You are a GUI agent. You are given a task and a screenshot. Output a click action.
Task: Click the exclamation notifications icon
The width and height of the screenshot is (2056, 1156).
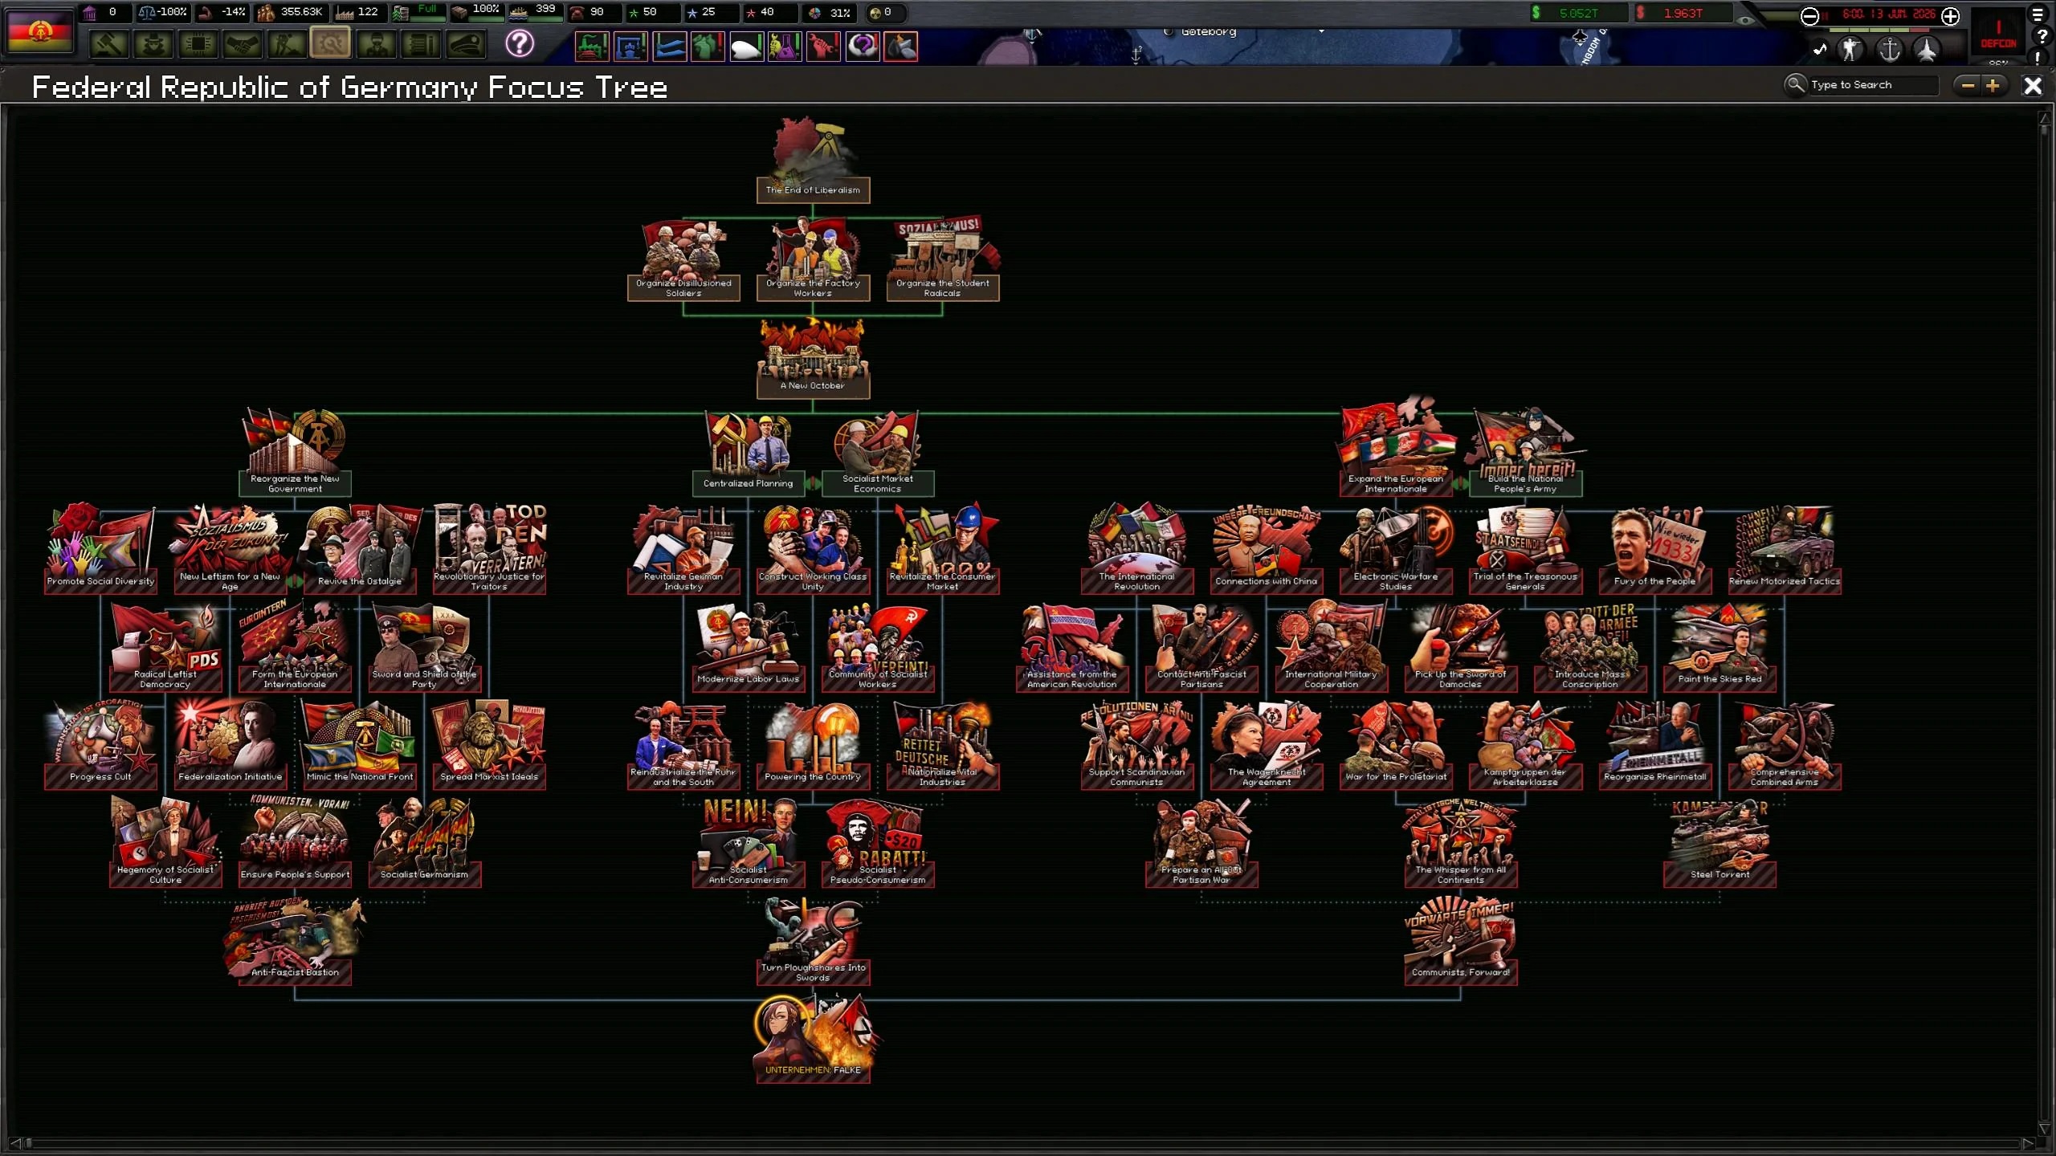2038,58
